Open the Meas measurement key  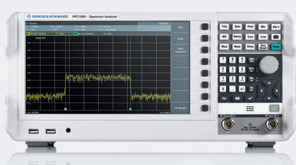(x=224, y=46)
